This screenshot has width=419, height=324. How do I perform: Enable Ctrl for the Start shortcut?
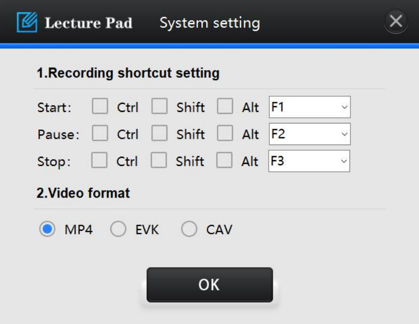100,106
